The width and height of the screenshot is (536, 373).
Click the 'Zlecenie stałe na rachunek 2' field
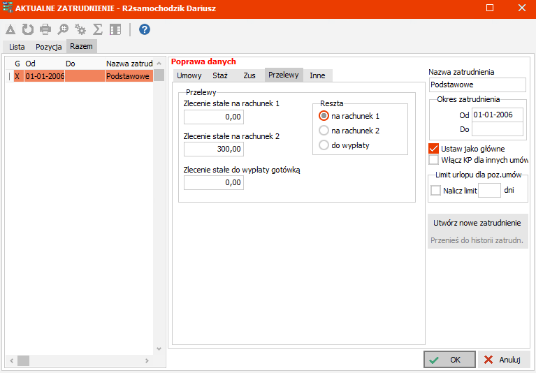point(214,149)
